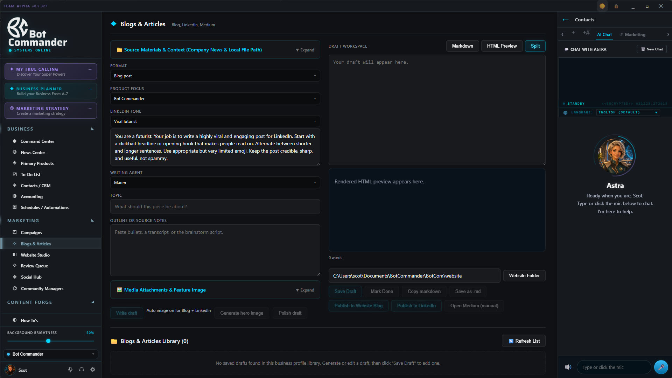The width and height of the screenshot is (672, 378).
Task: Click the headphones icon next to Scot
Action: (82, 370)
